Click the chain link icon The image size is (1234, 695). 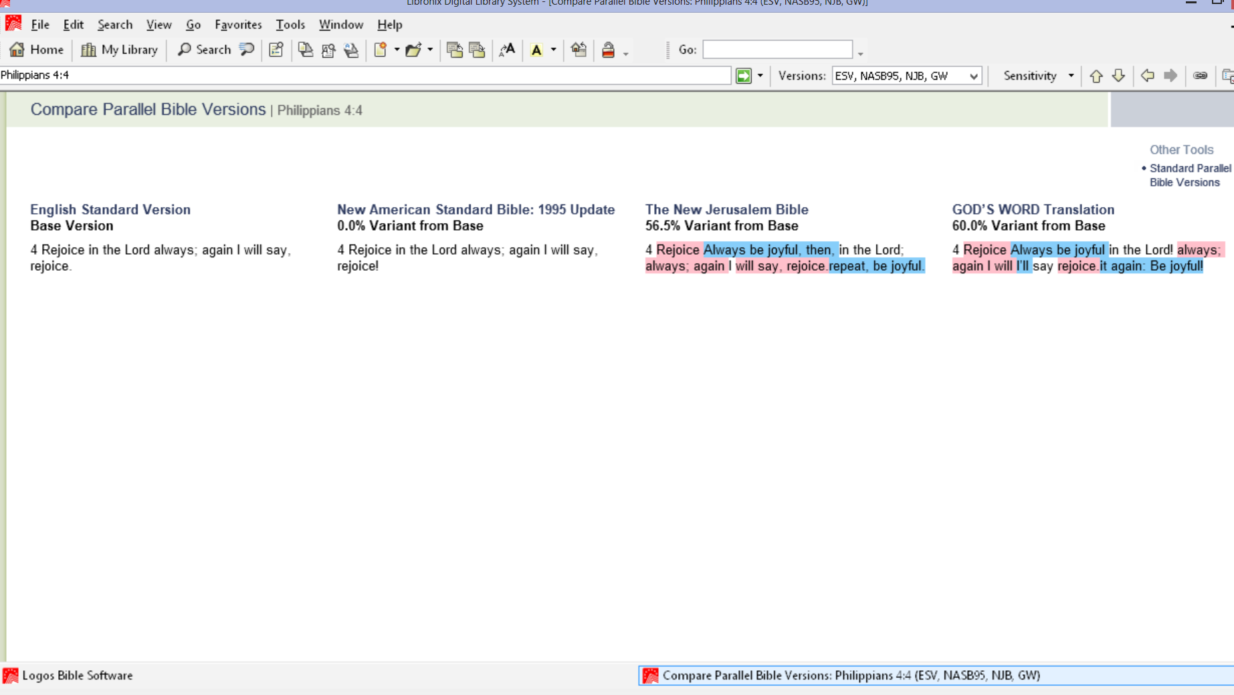(x=1201, y=76)
